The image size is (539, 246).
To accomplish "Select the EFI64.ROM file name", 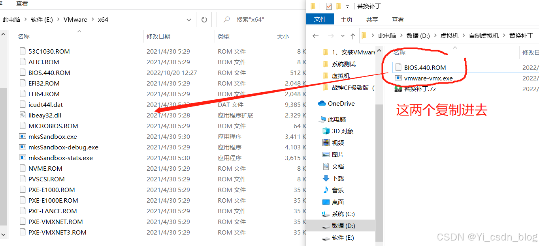I will pos(44,94).
